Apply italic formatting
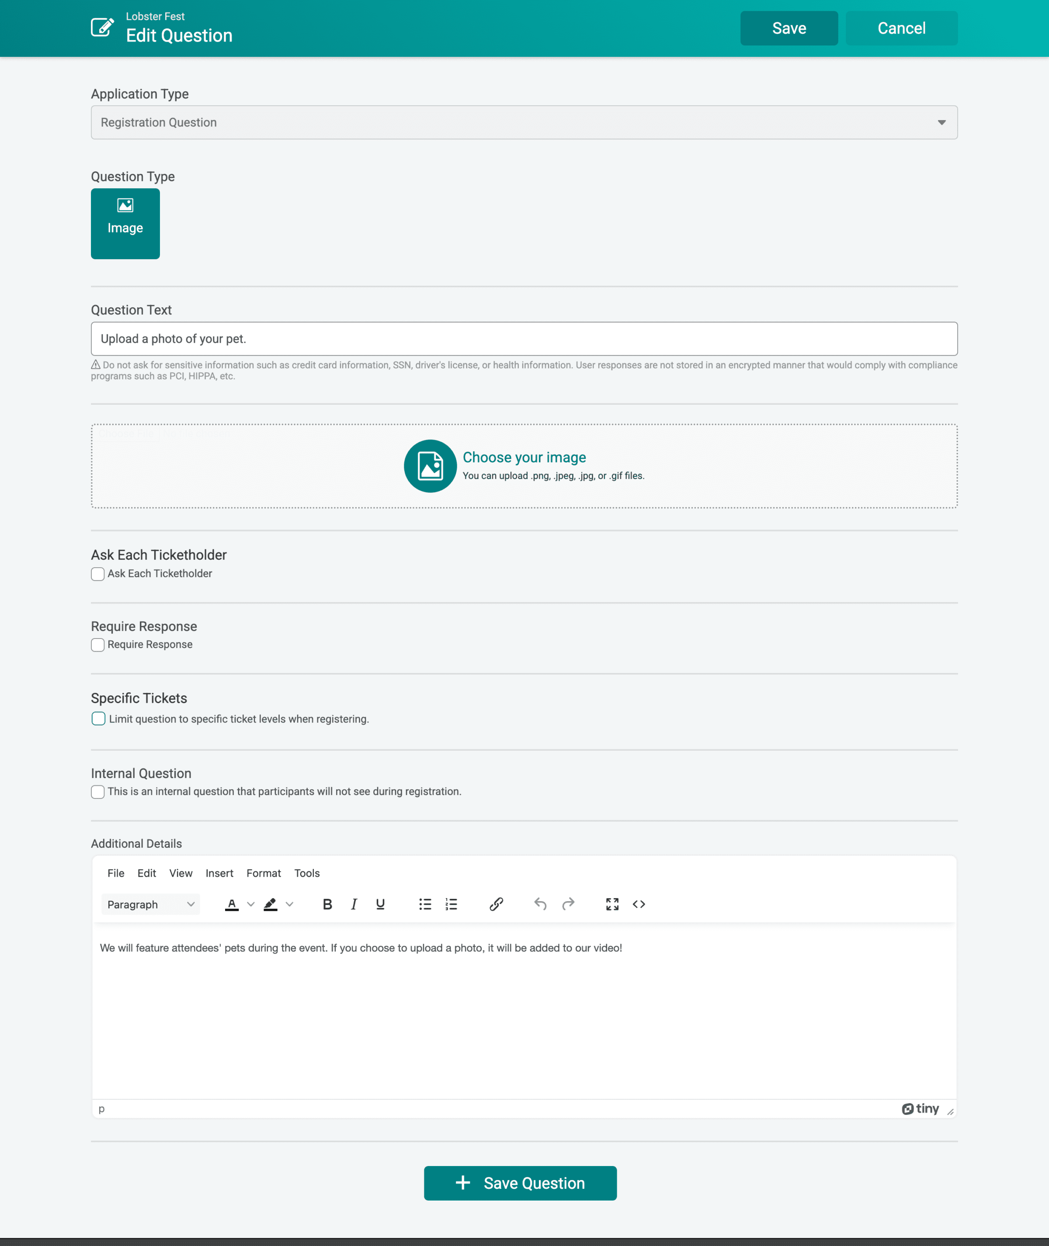 (x=354, y=904)
